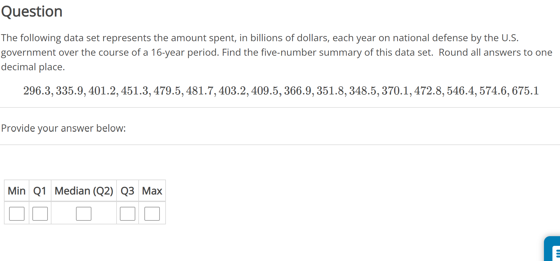Click the Min input box
The height and width of the screenshot is (261, 560).
(17, 213)
